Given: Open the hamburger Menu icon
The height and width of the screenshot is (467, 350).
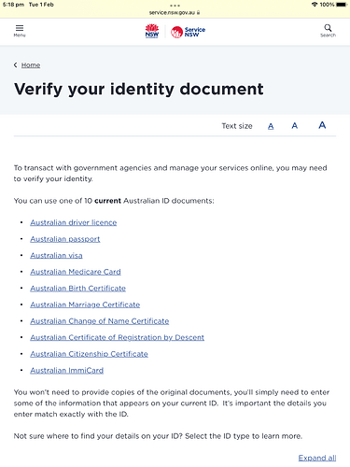Looking at the screenshot, I should pos(20,31).
